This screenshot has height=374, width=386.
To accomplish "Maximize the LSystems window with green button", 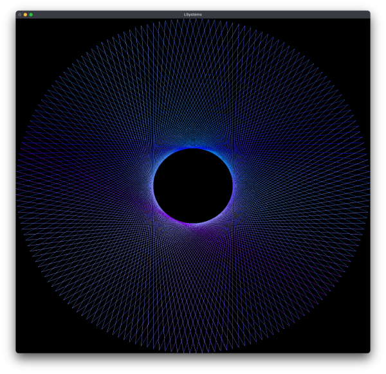I will 31,14.
